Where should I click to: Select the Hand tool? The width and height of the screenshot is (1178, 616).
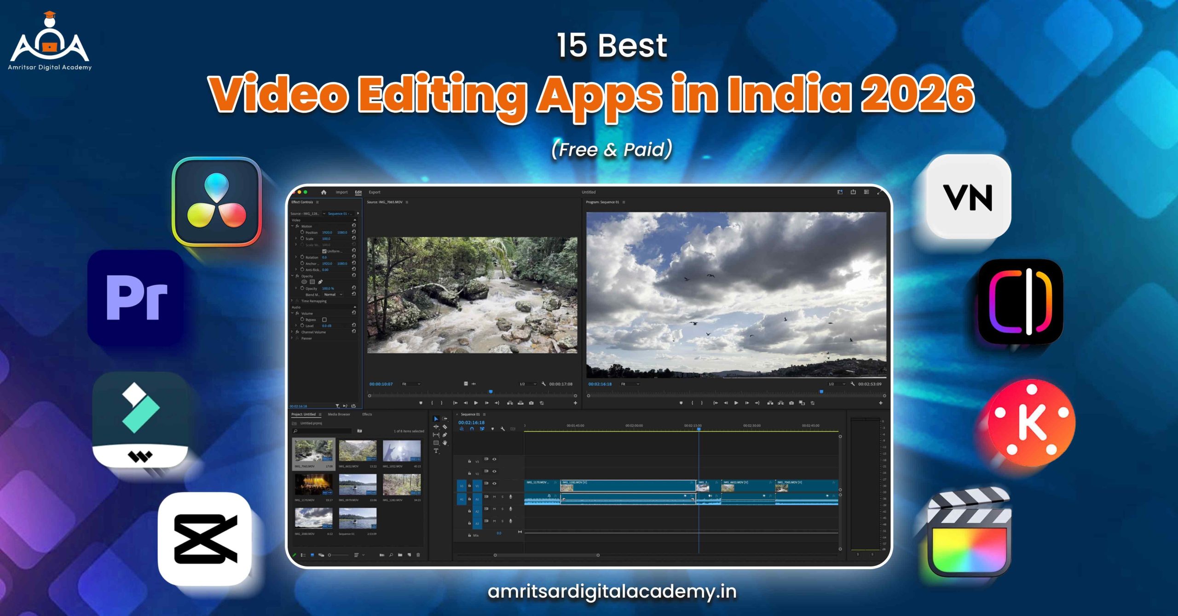click(x=445, y=443)
